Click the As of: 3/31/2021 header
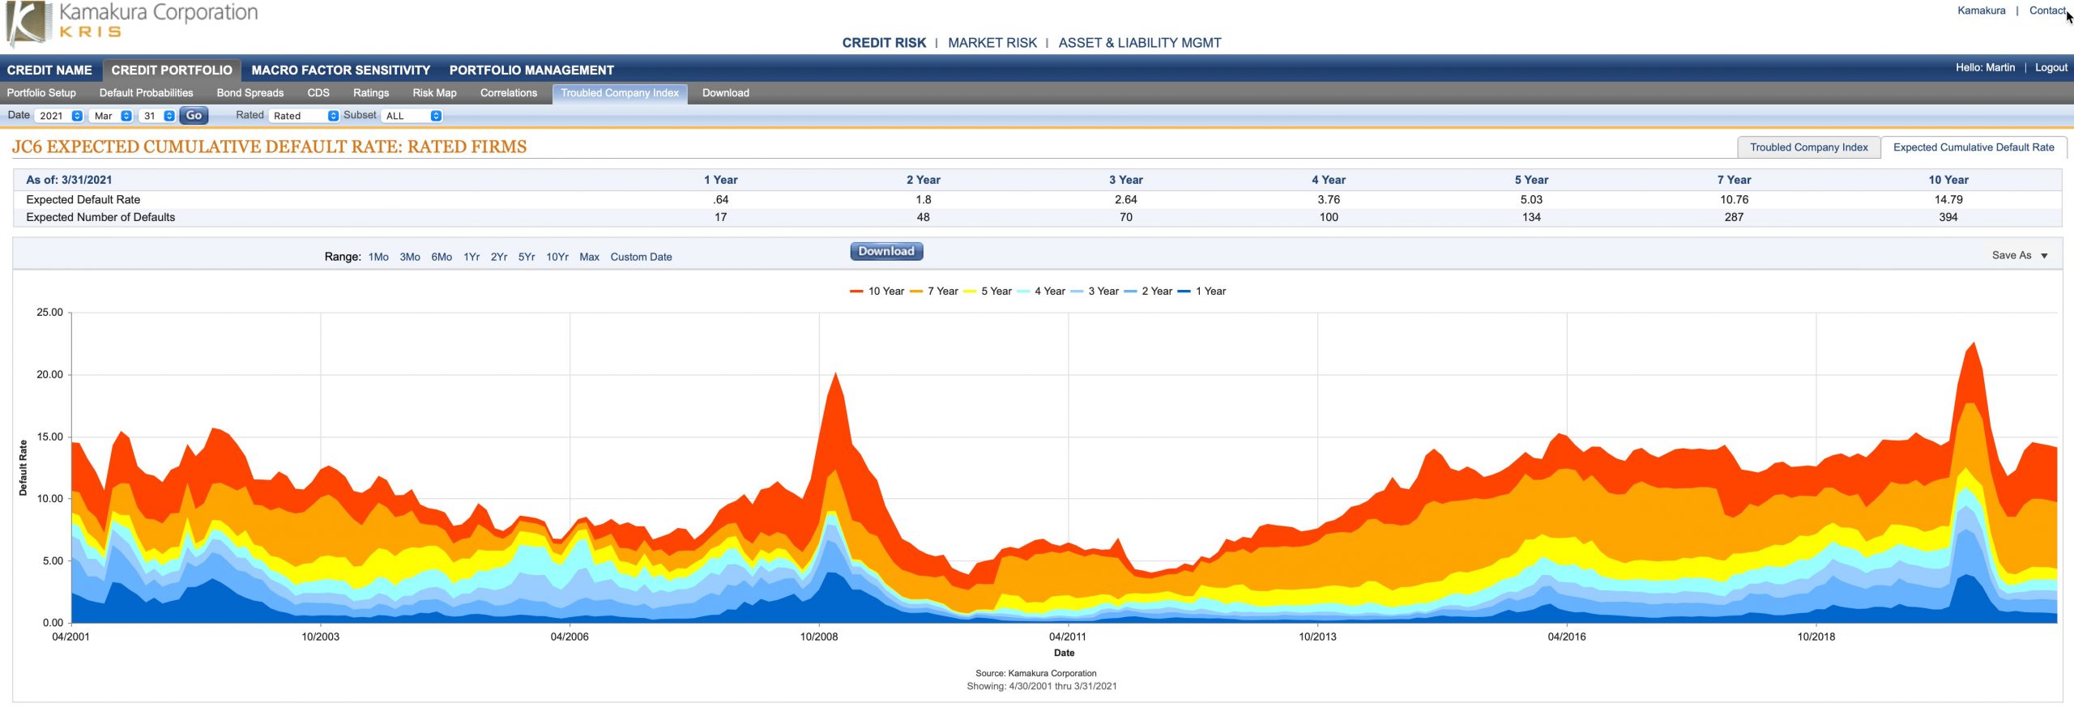 click(69, 181)
